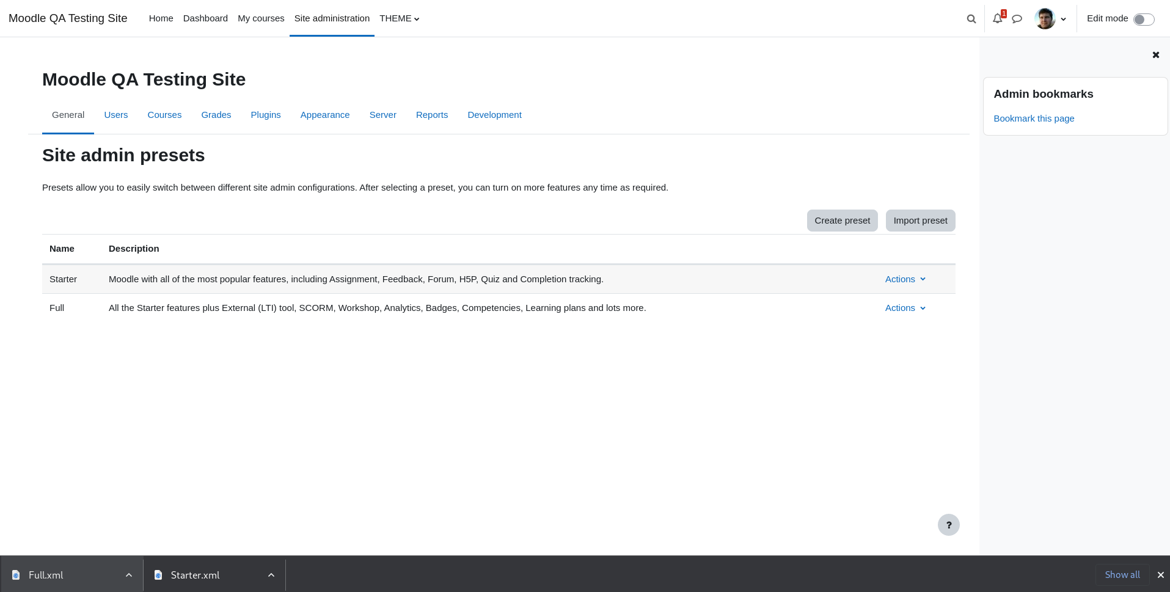Click the Description column header
This screenshot has height=592, width=1170.
[134, 249]
